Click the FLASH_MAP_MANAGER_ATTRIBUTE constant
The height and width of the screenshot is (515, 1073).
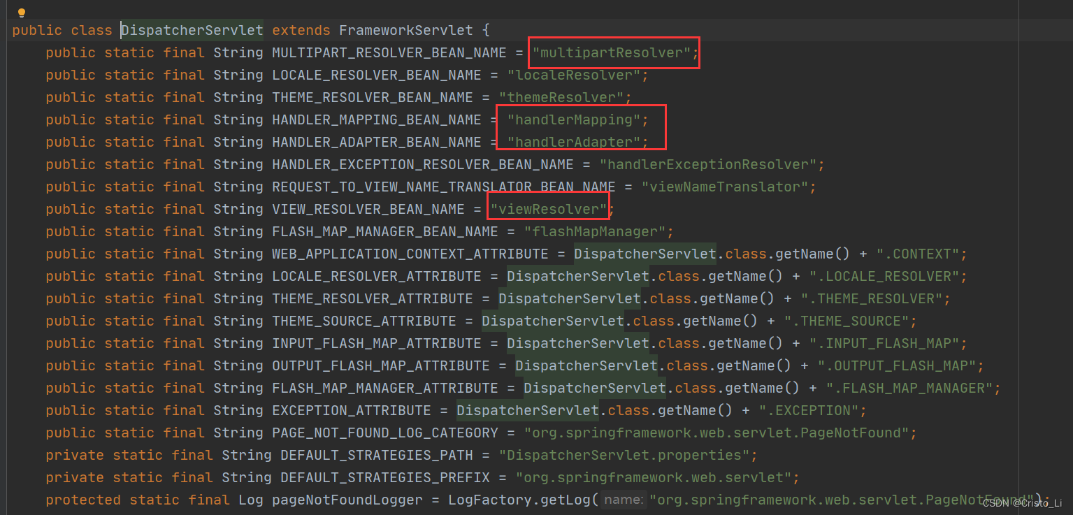(x=385, y=388)
